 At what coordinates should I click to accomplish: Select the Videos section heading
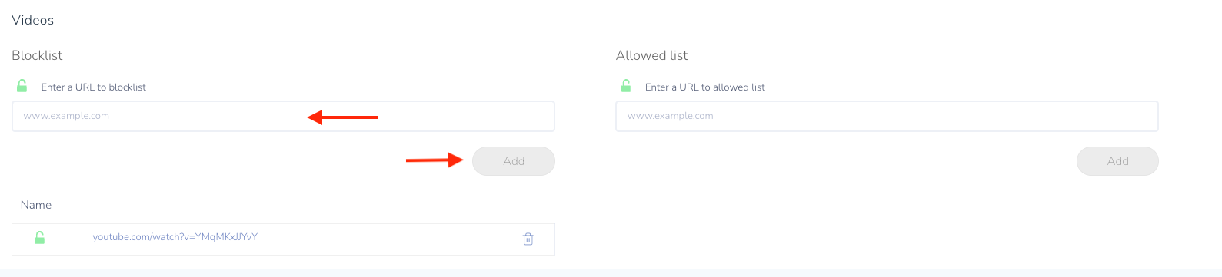[x=33, y=20]
